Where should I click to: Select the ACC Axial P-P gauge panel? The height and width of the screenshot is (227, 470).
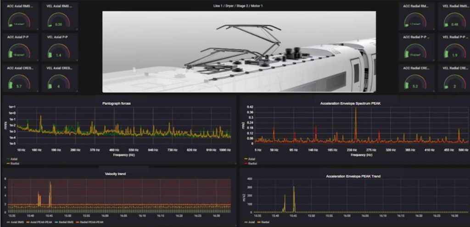point(19,47)
